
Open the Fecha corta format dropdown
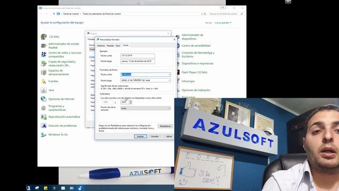(169, 74)
